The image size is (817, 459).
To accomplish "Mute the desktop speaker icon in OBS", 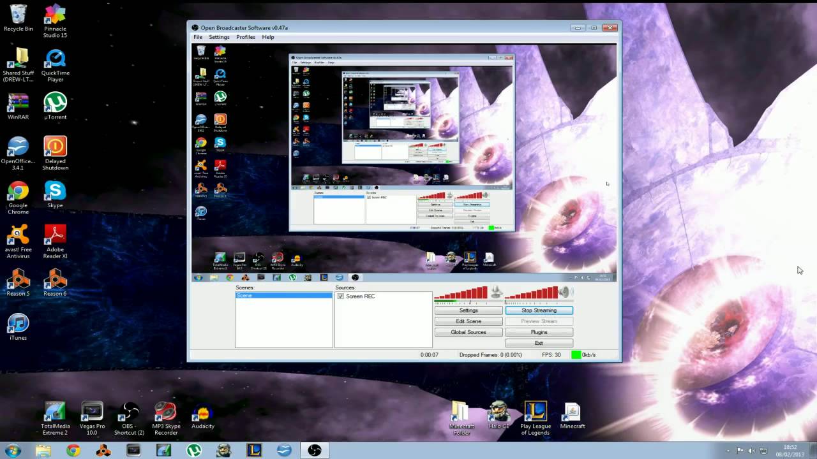I will (x=565, y=293).
